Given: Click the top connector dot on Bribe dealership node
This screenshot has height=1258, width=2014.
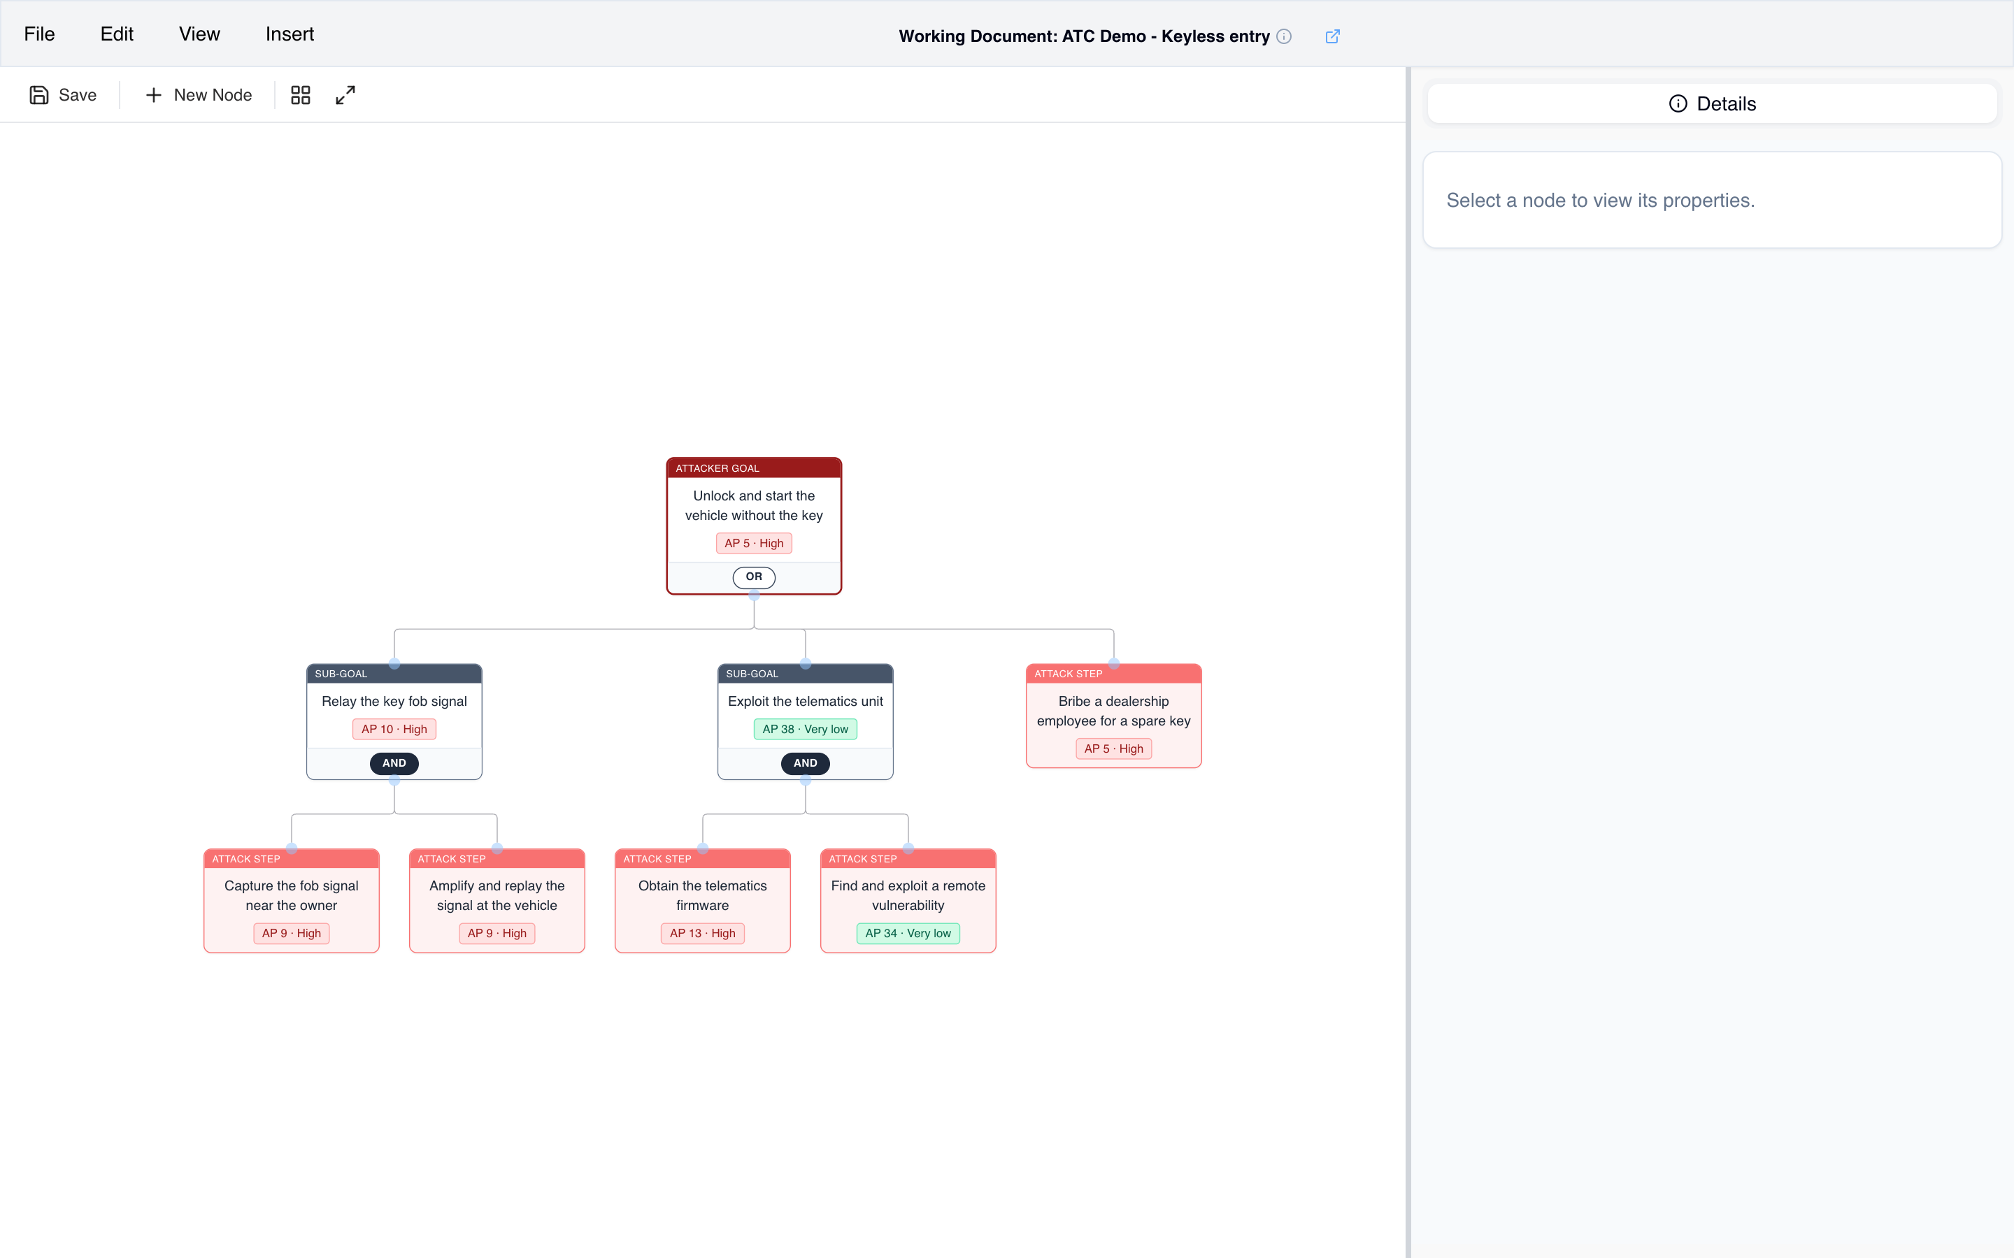Looking at the screenshot, I should pyautogui.click(x=1113, y=663).
